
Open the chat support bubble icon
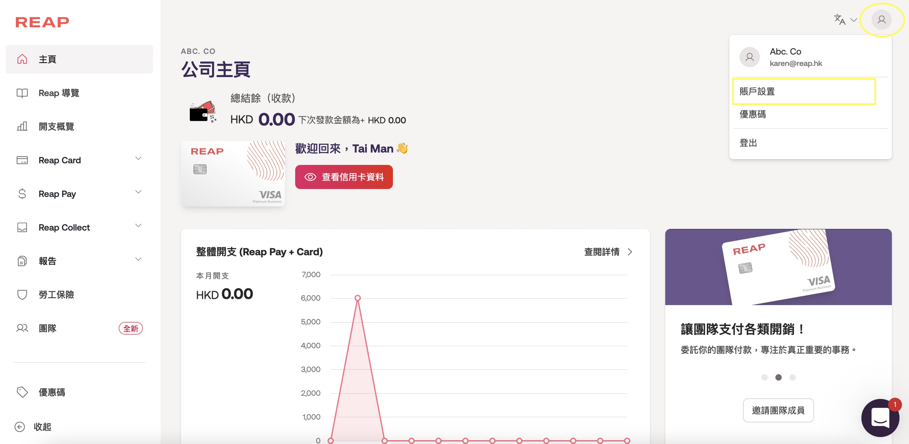point(880,418)
